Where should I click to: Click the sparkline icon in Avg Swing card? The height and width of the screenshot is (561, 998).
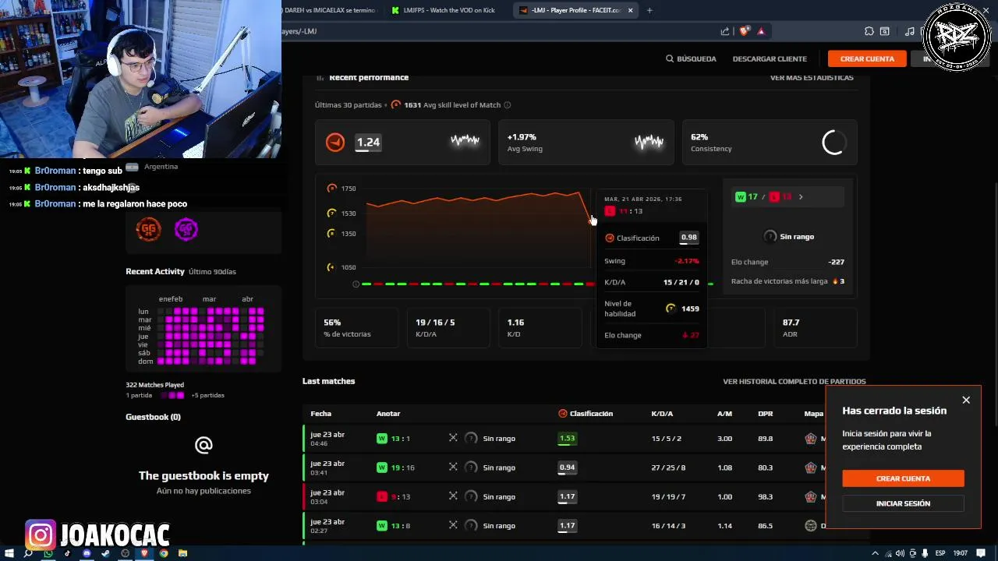tap(649, 142)
